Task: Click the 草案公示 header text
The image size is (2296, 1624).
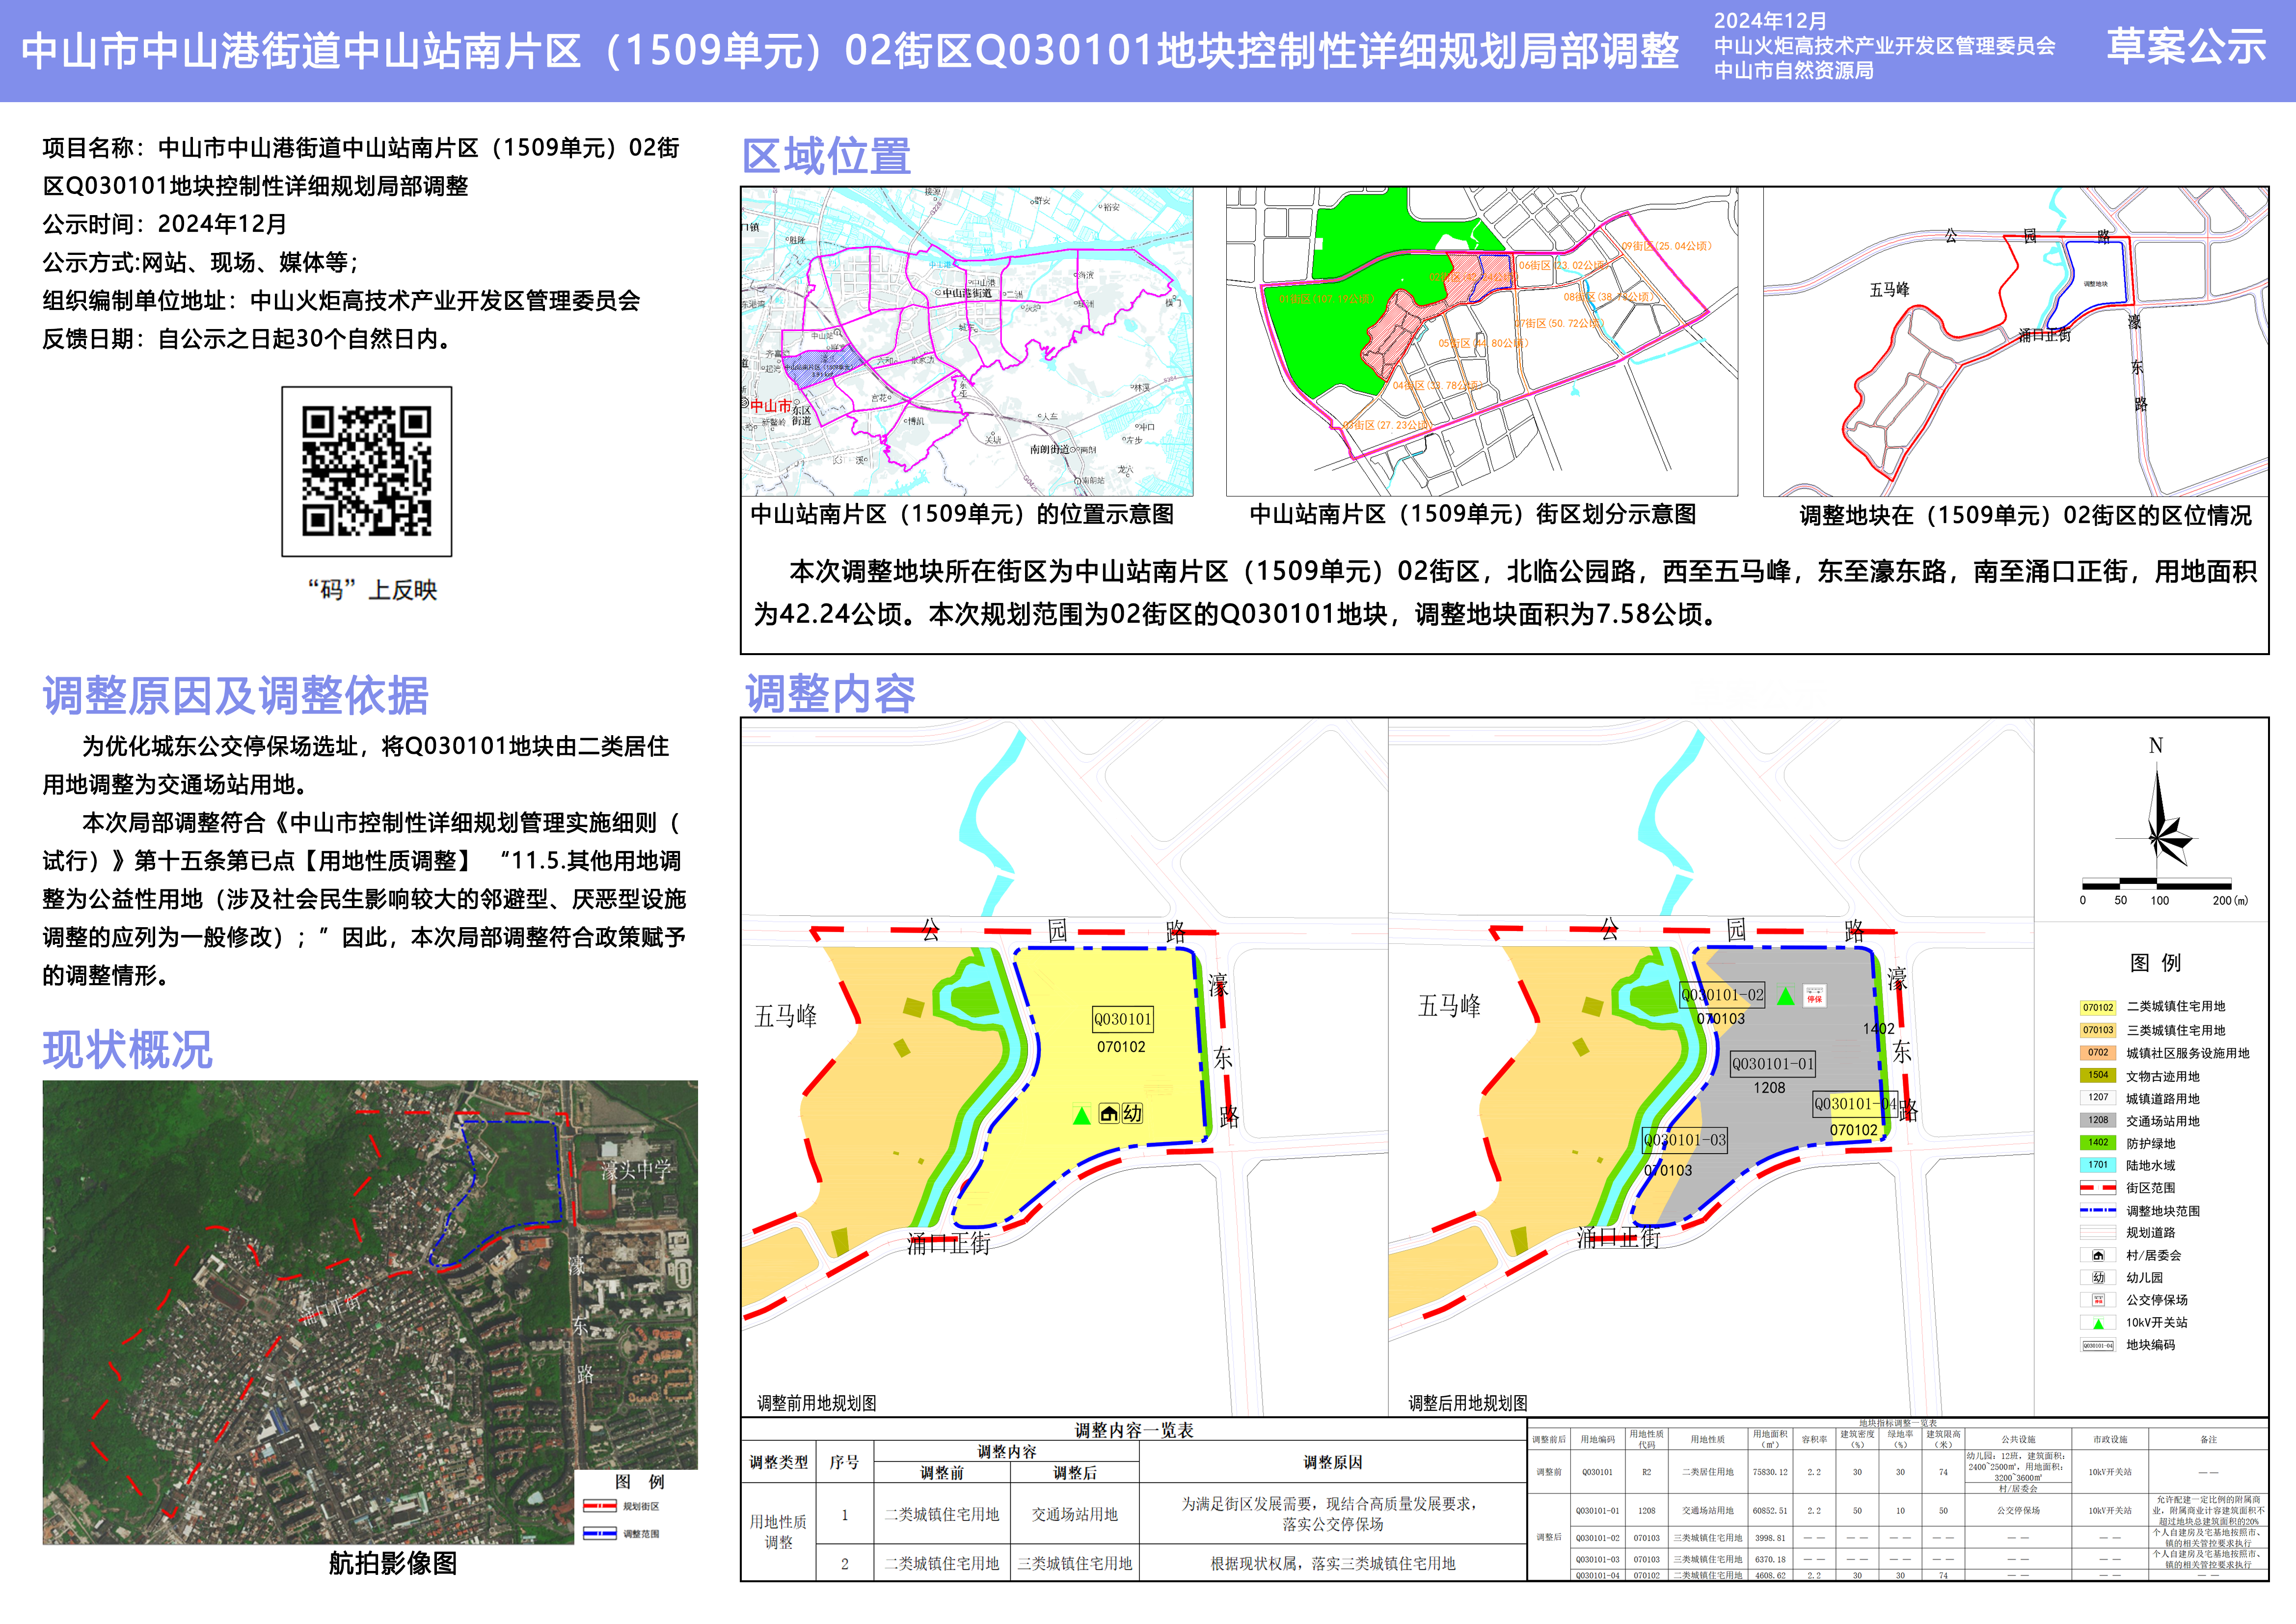Action: click(2186, 47)
